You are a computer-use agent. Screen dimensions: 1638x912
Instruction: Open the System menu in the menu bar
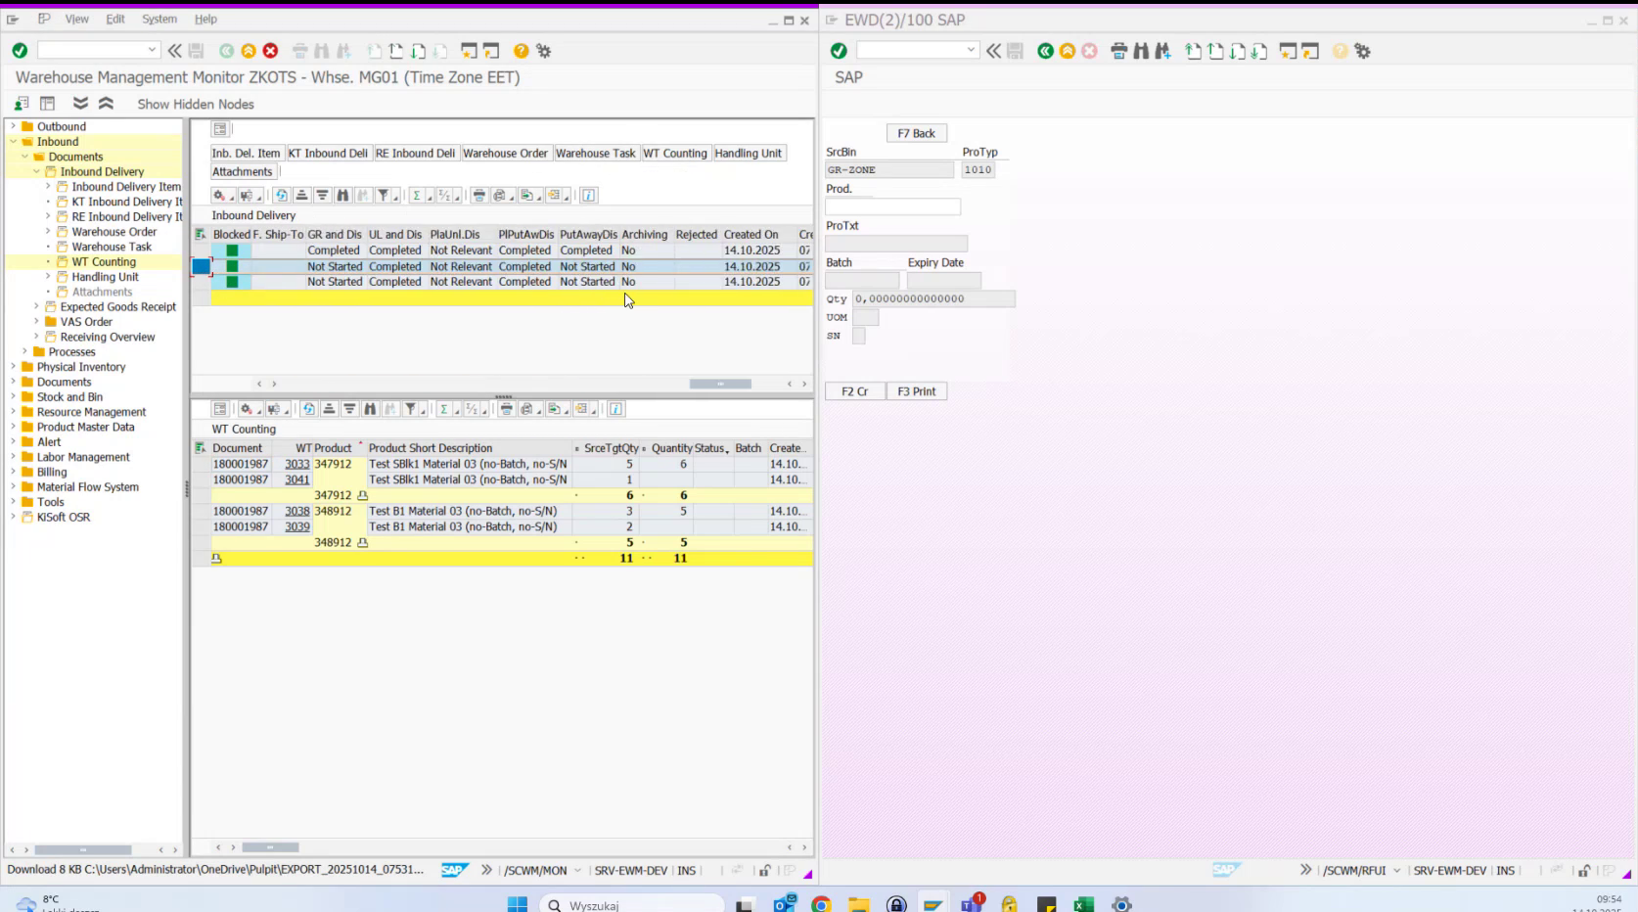pyautogui.click(x=159, y=19)
